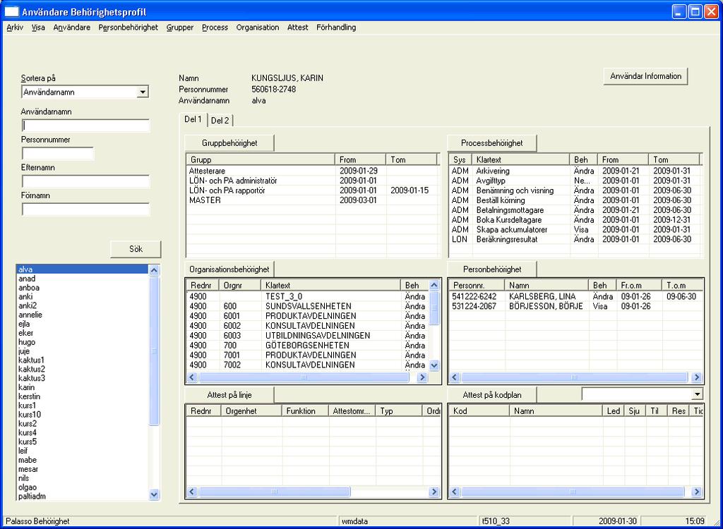Screen dimensions: 723x529
Task: Select user mesar in the list
Action: coord(83,469)
